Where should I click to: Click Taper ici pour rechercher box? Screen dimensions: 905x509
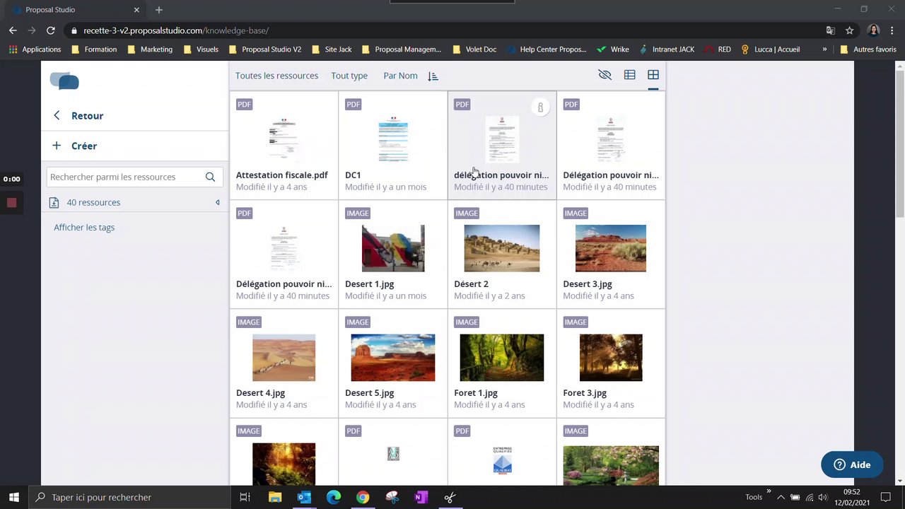129,497
